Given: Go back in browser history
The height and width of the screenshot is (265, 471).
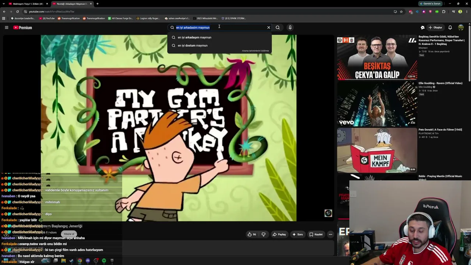Looking at the screenshot, I should pyautogui.click(x=4, y=11).
